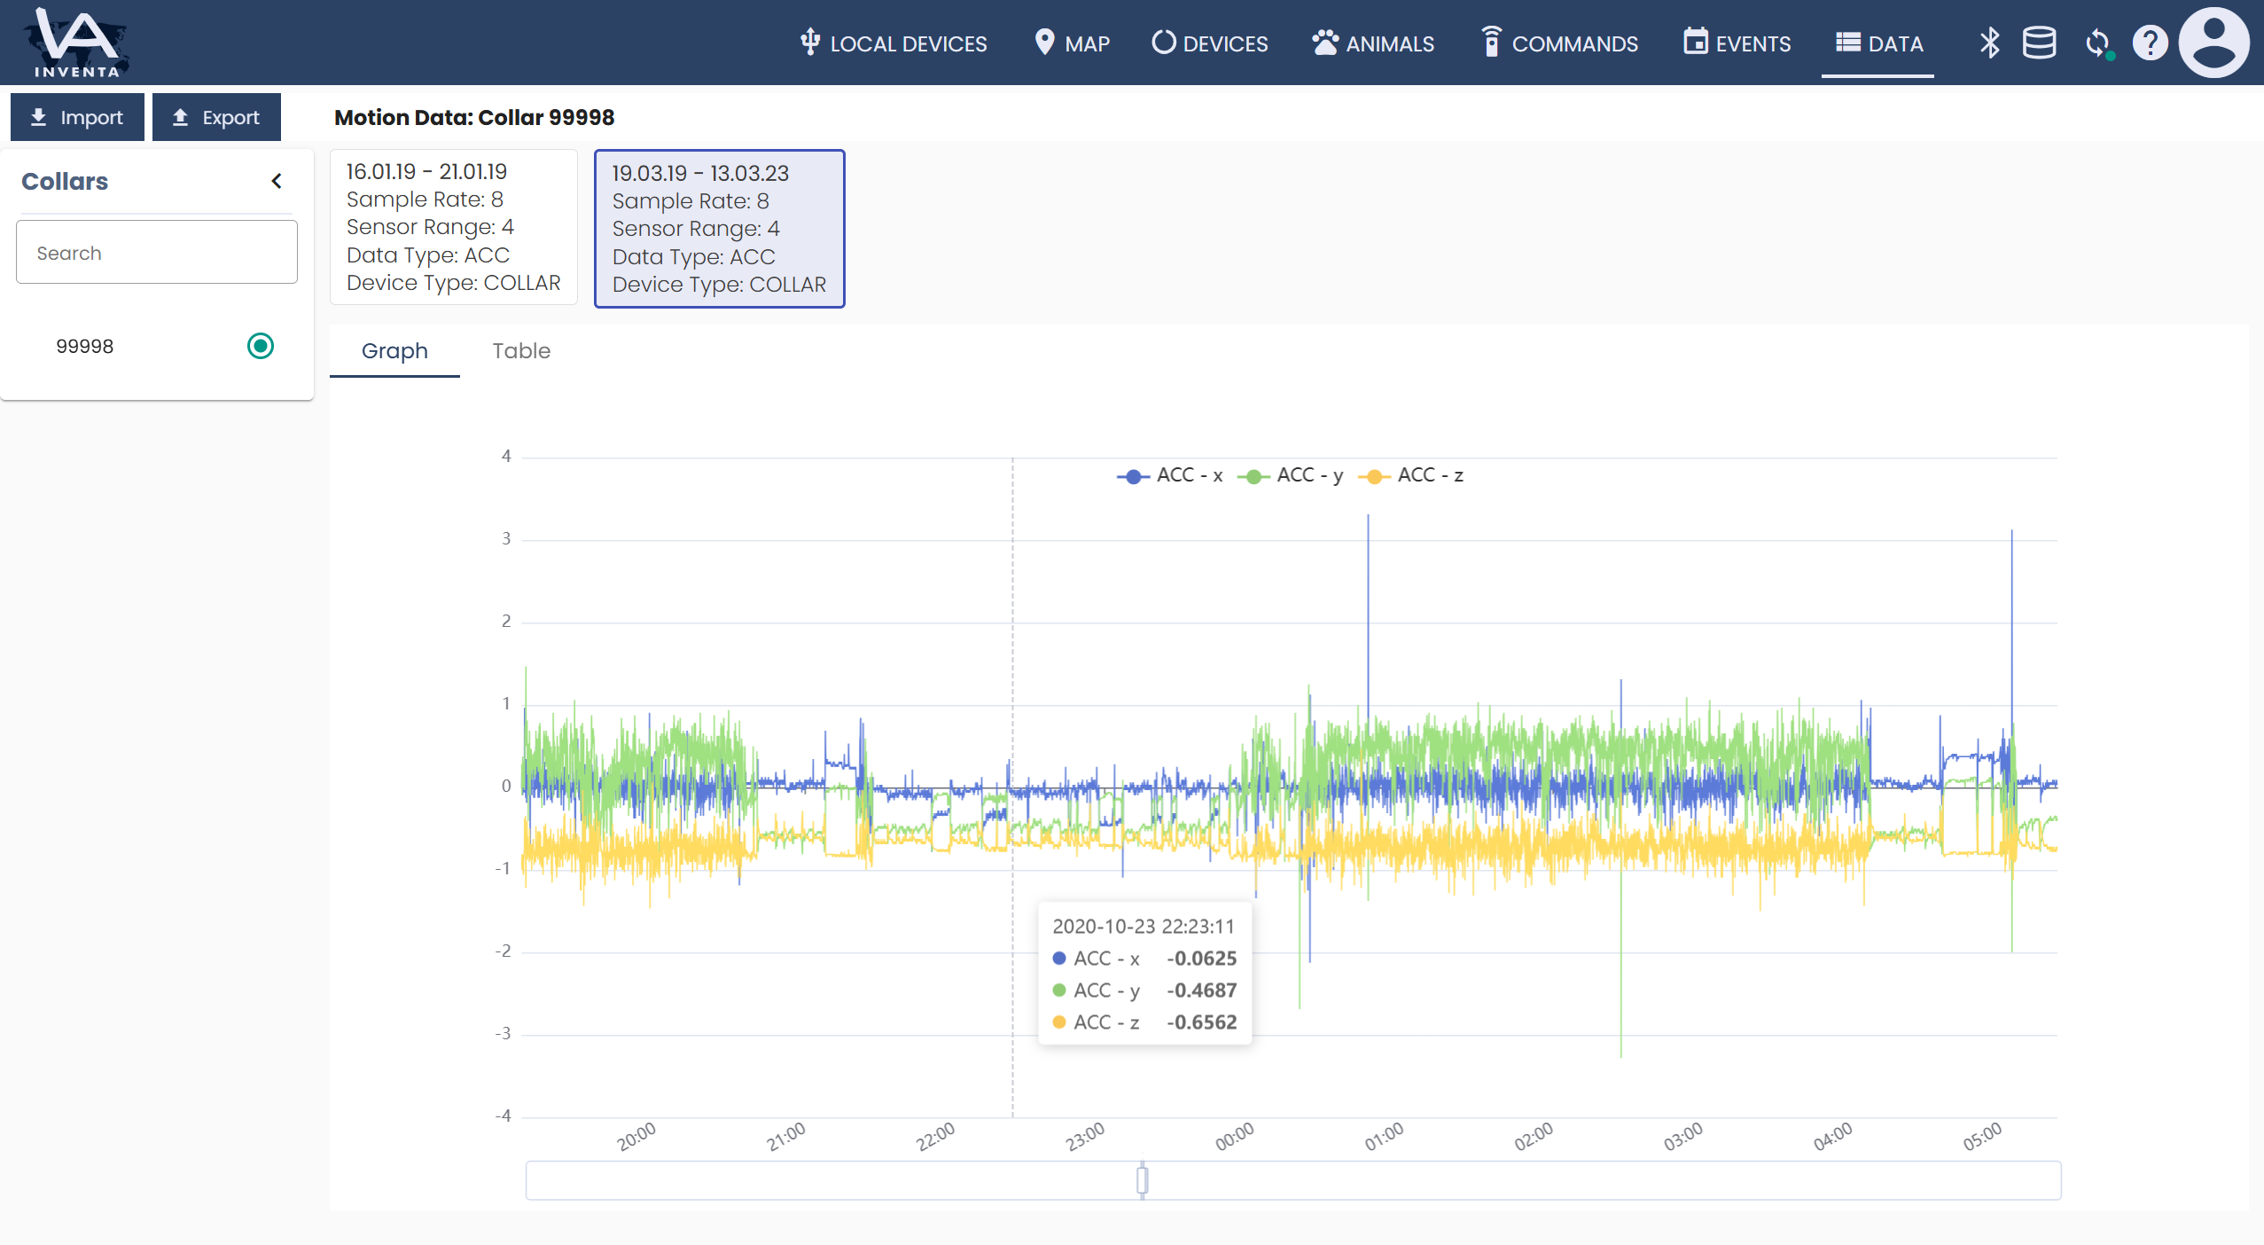Collapse the Collars sidebar panel
The height and width of the screenshot is (1245, 2264).
coord(277,181)
